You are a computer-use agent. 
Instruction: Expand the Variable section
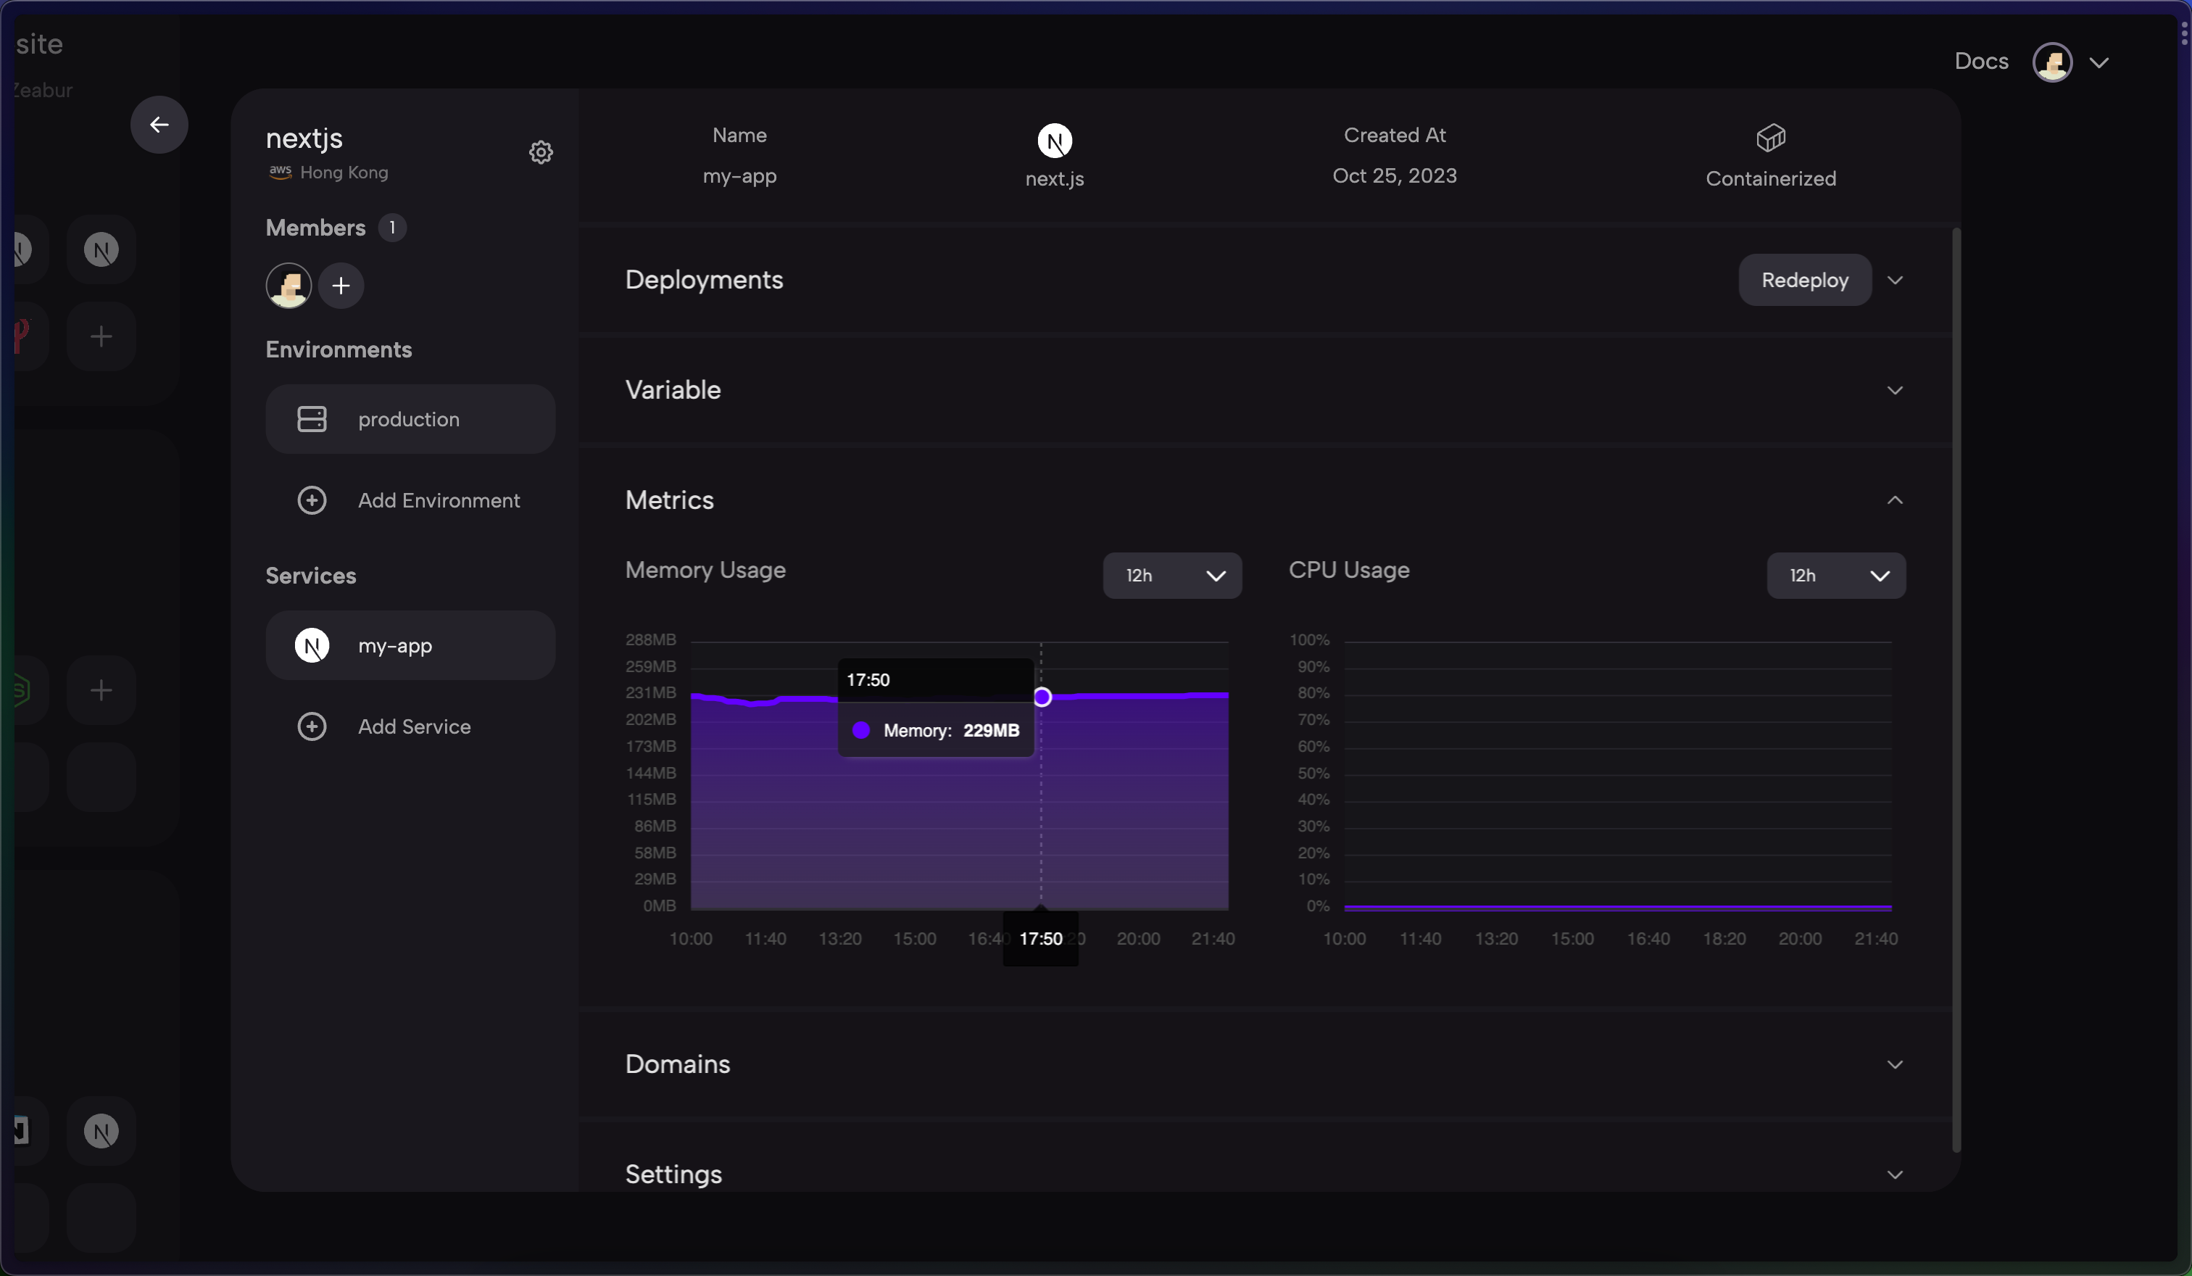tap(1896, 391)
